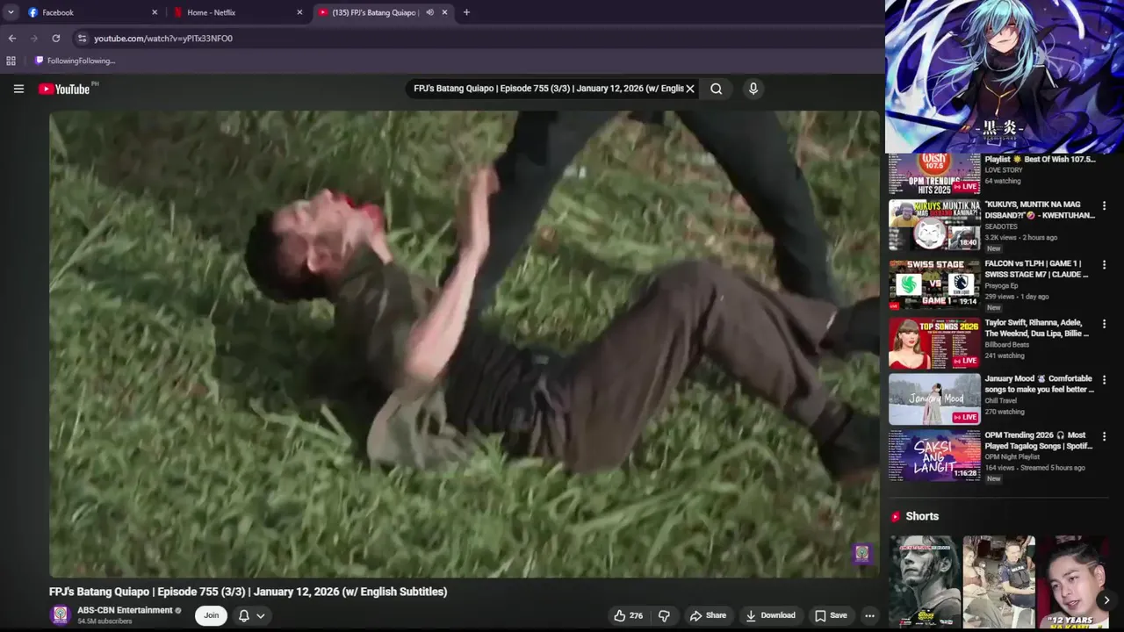Share the Batang Quiapo video
The image size is (1124, 632).
708,615
